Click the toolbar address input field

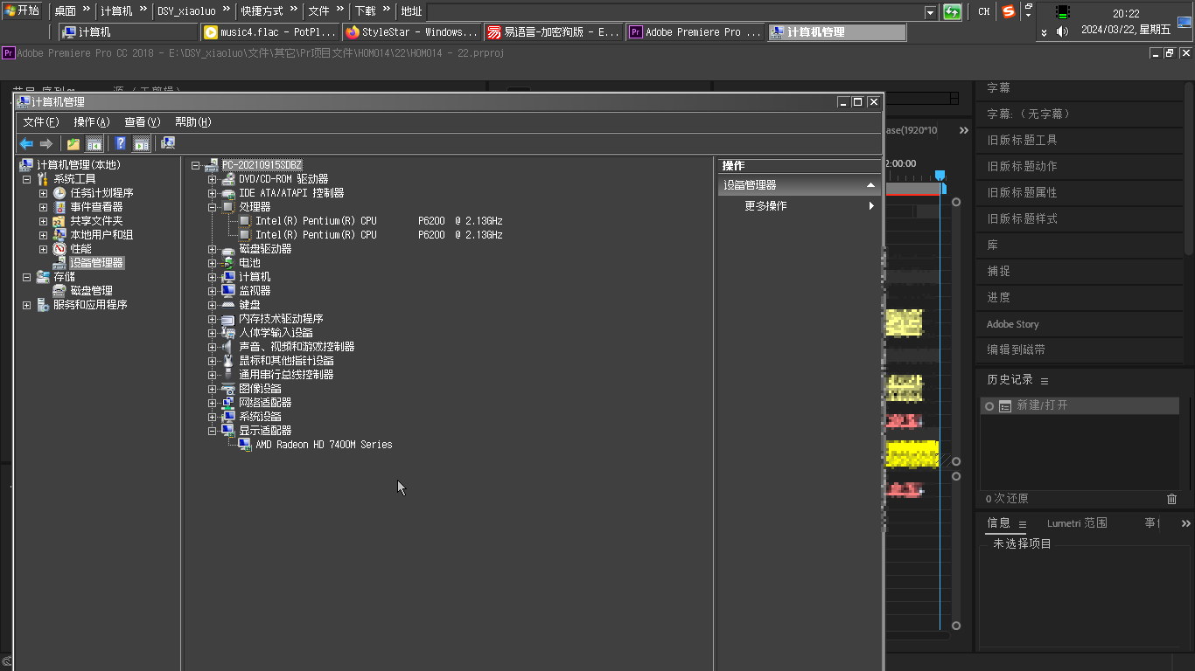(675, 11)
